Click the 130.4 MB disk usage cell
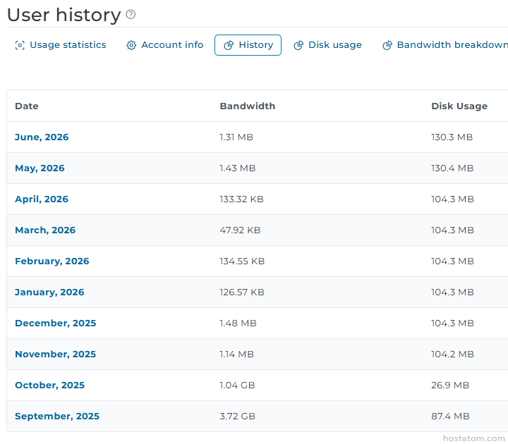 click(452, 168)
